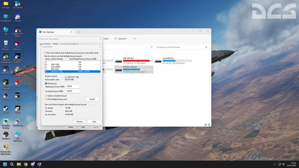
Task: Select Project Zomboid desktop shortcut
Action: (x=18, y=71)
